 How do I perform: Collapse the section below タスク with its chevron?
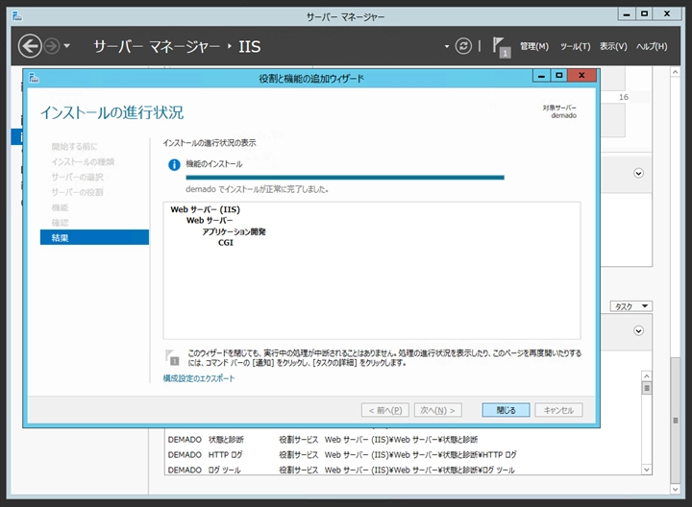click(638, 330)
